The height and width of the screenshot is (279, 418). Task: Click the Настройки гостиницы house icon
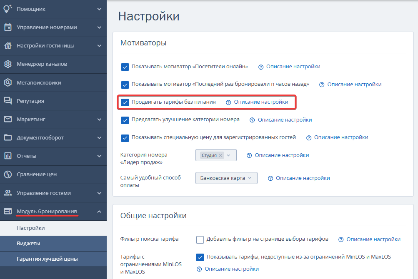point(8,45)
